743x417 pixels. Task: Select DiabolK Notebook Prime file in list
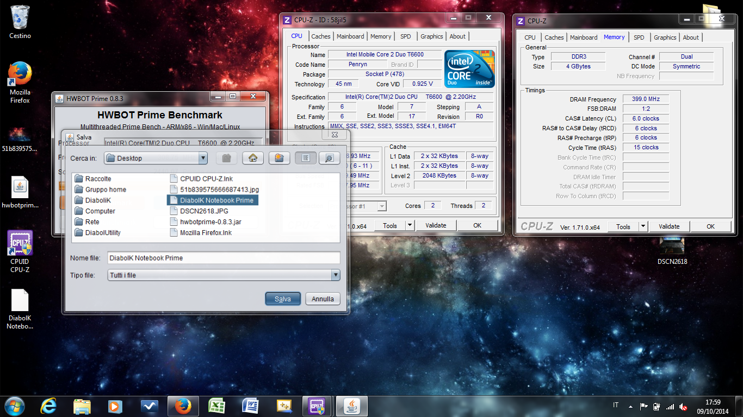[212, 200]
